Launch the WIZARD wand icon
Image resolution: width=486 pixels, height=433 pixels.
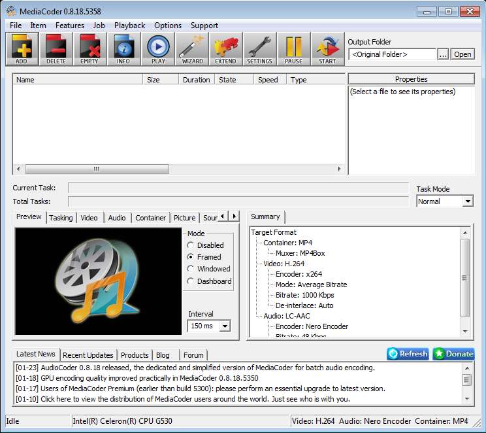pyautogui.click(x=192, y=49)
